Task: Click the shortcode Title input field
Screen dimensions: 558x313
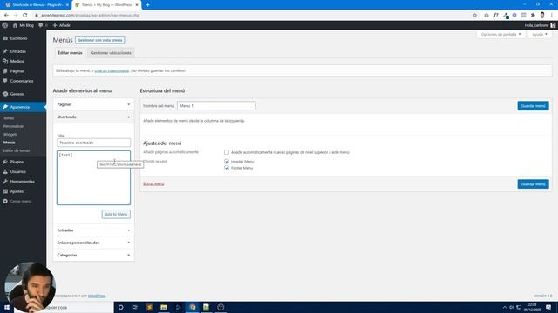Action: pos(93,143)
